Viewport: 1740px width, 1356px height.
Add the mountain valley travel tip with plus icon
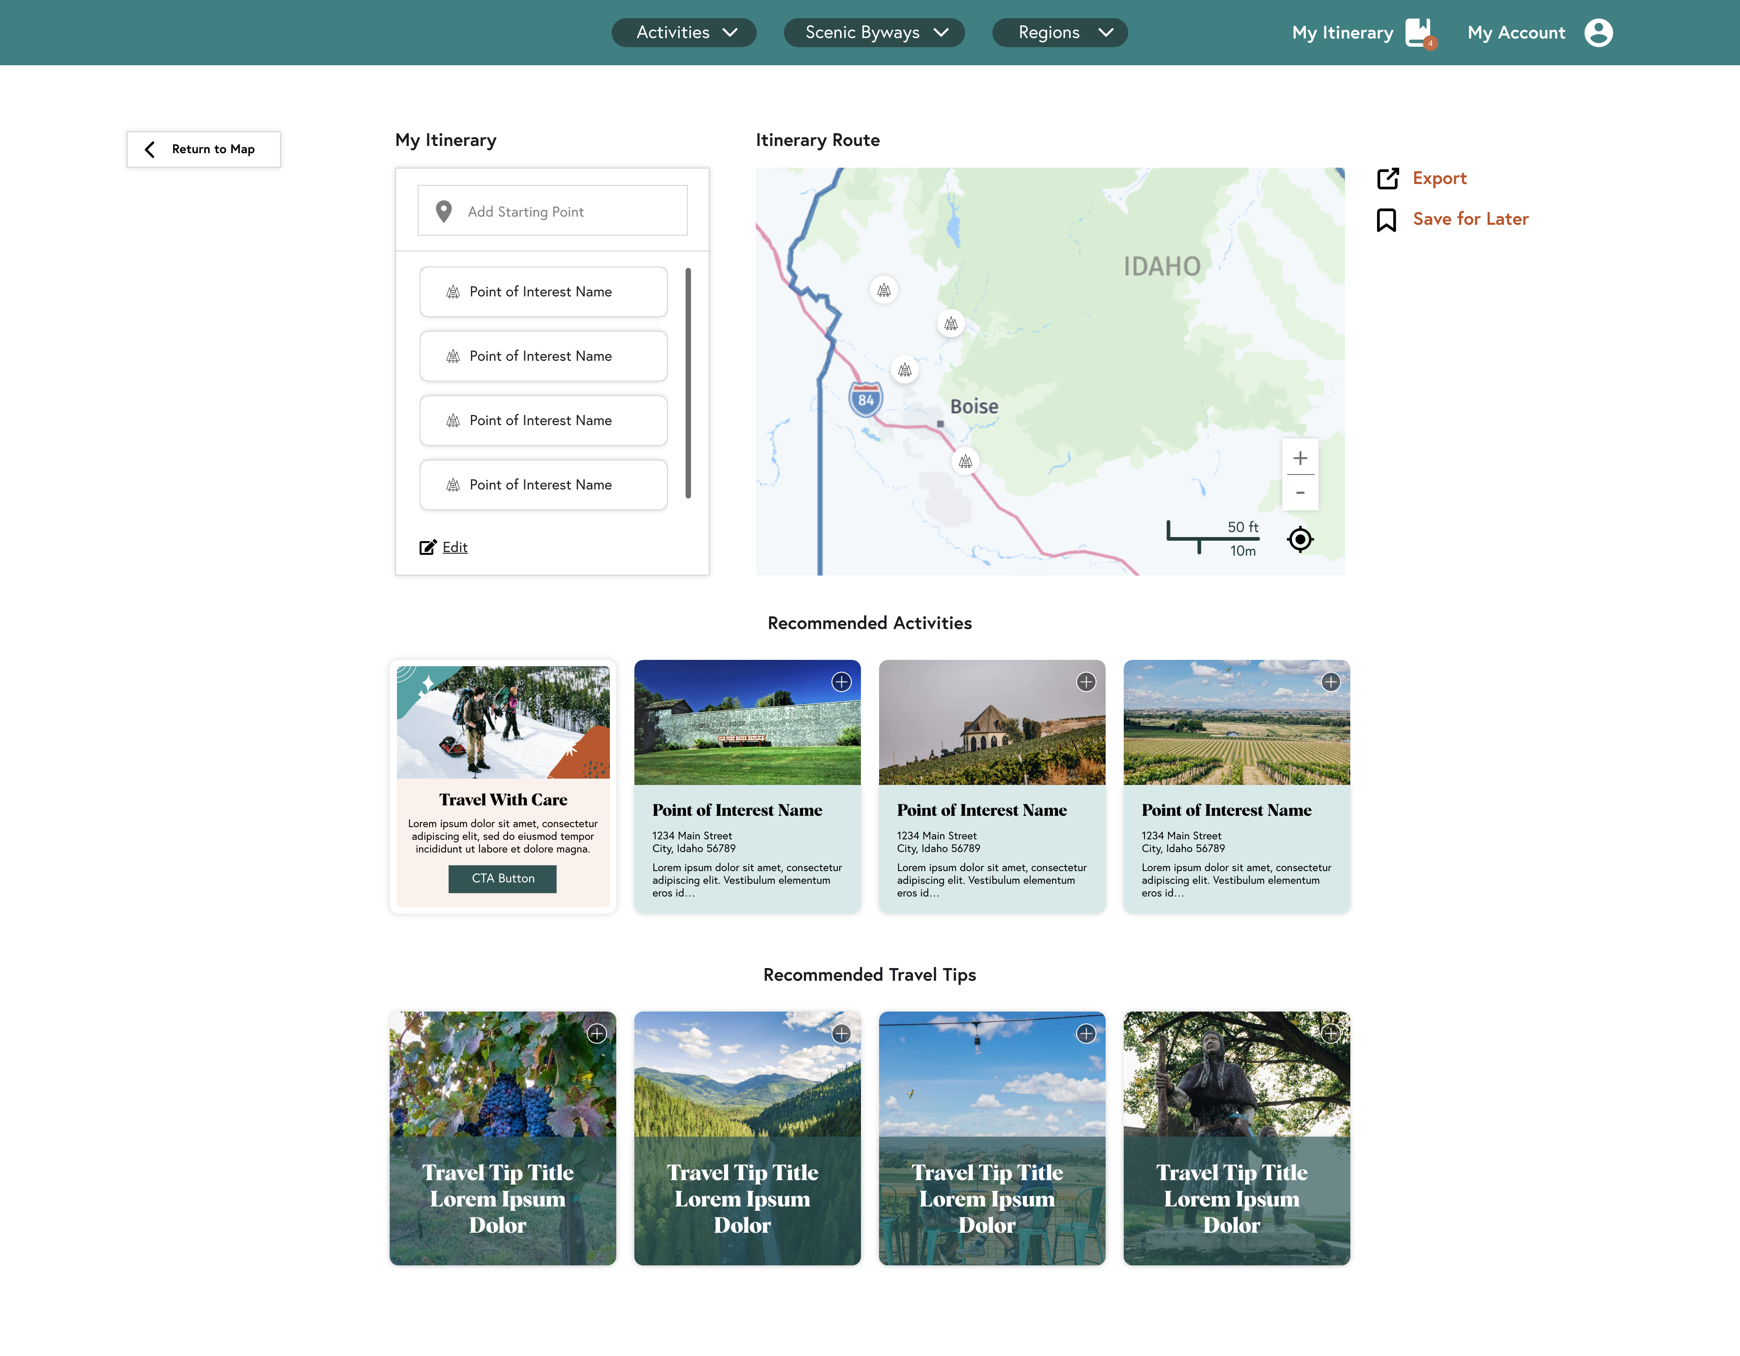[841, 1034]
